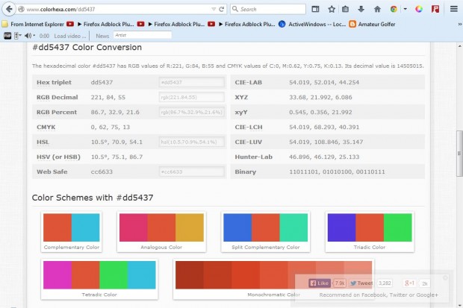Reload the page with the refresh icon
Viewport: 463px width, 308px height.
[222, 9]
